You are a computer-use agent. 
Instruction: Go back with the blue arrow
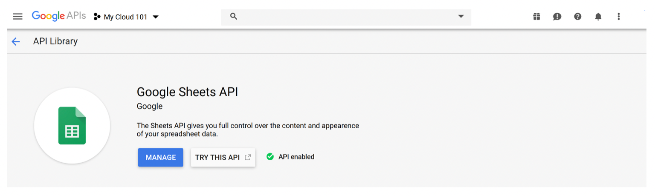click(x=16, y=41)
